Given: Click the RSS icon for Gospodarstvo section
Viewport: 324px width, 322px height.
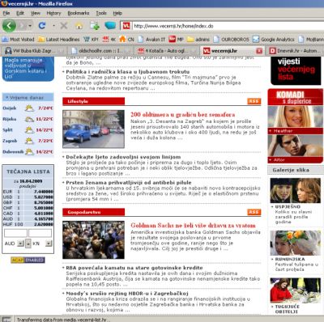Looking at the screenshot, I should click(x=254, y=212).
